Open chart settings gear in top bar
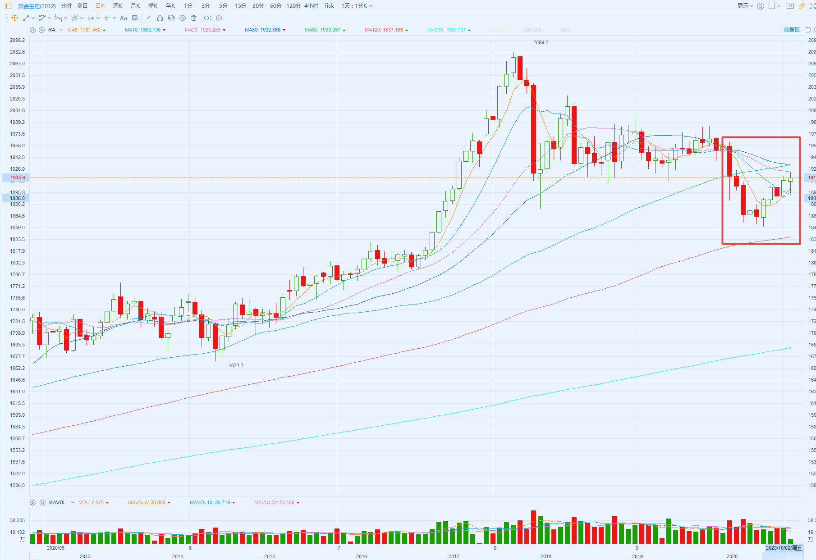This screenshot has height=560, width=816. [760, 6]
